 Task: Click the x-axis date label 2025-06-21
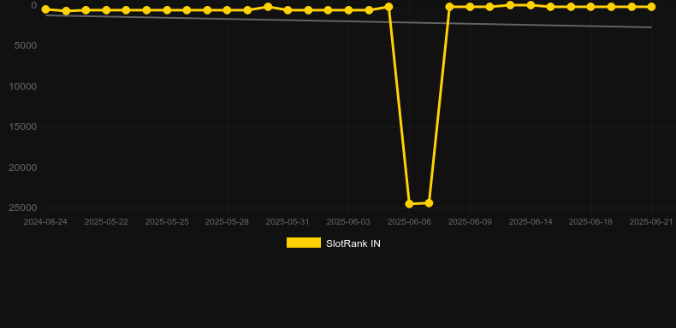(651, 222)
